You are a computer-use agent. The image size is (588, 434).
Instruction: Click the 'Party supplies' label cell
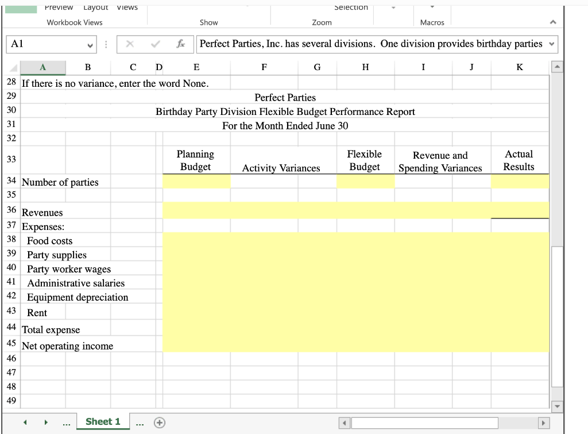(x=57, y=255)
